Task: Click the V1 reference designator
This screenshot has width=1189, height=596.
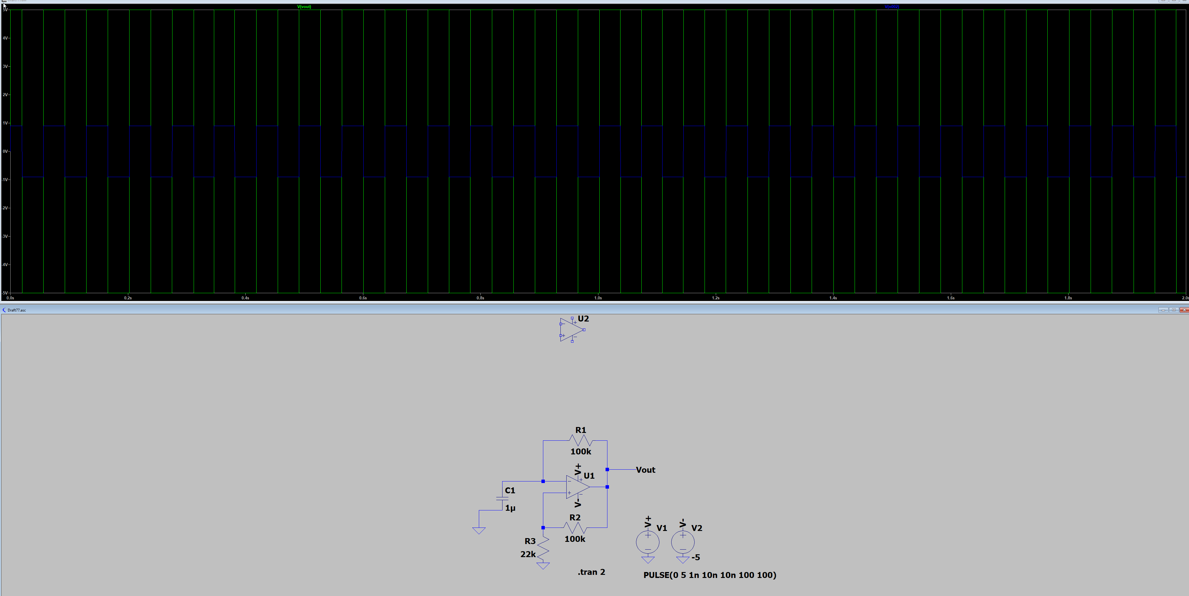Action: point(661,528)
